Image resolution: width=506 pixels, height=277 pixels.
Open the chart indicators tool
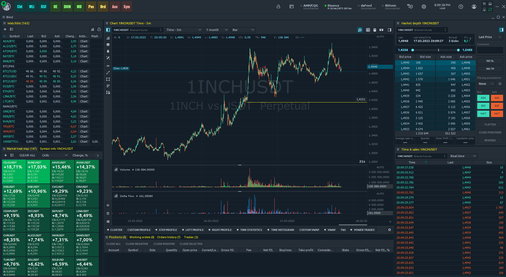pos(108,38)
